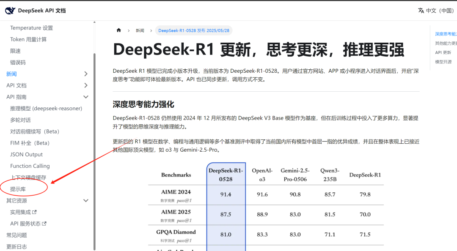Collapse the 其它资源 section chevron
457x251 pixels.
click(x=85, y=201)
